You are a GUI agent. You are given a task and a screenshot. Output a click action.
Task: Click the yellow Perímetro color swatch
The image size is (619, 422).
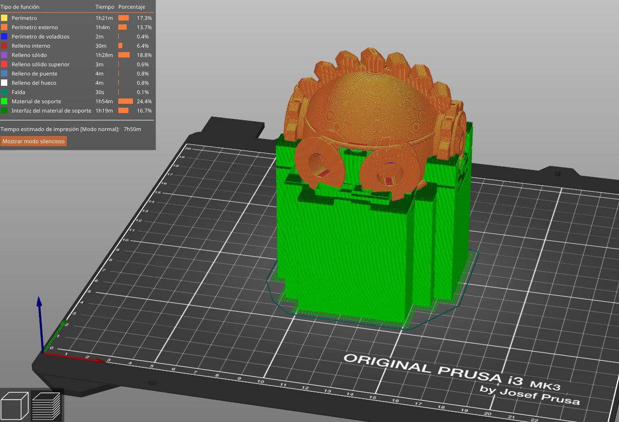[x=4, y=18]
